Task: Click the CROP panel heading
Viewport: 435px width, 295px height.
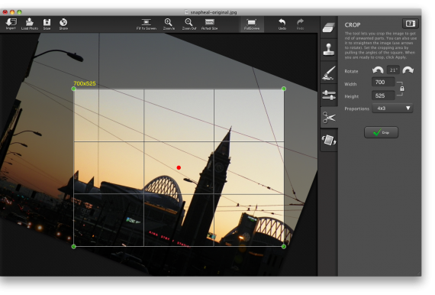Action: click(x=353, y=25)
